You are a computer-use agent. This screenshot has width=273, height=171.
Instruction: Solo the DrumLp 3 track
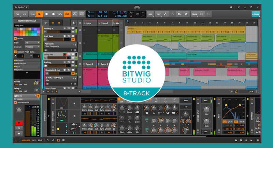click(69, 28)
